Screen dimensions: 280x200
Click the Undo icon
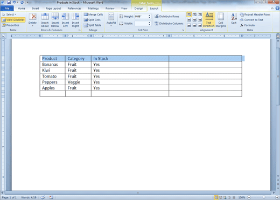pyautogui.click(x=14, y=3)
